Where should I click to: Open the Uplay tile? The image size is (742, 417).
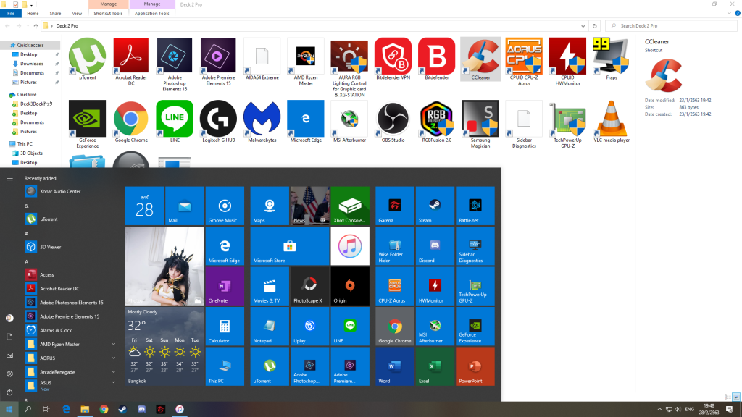pos(309,327)
